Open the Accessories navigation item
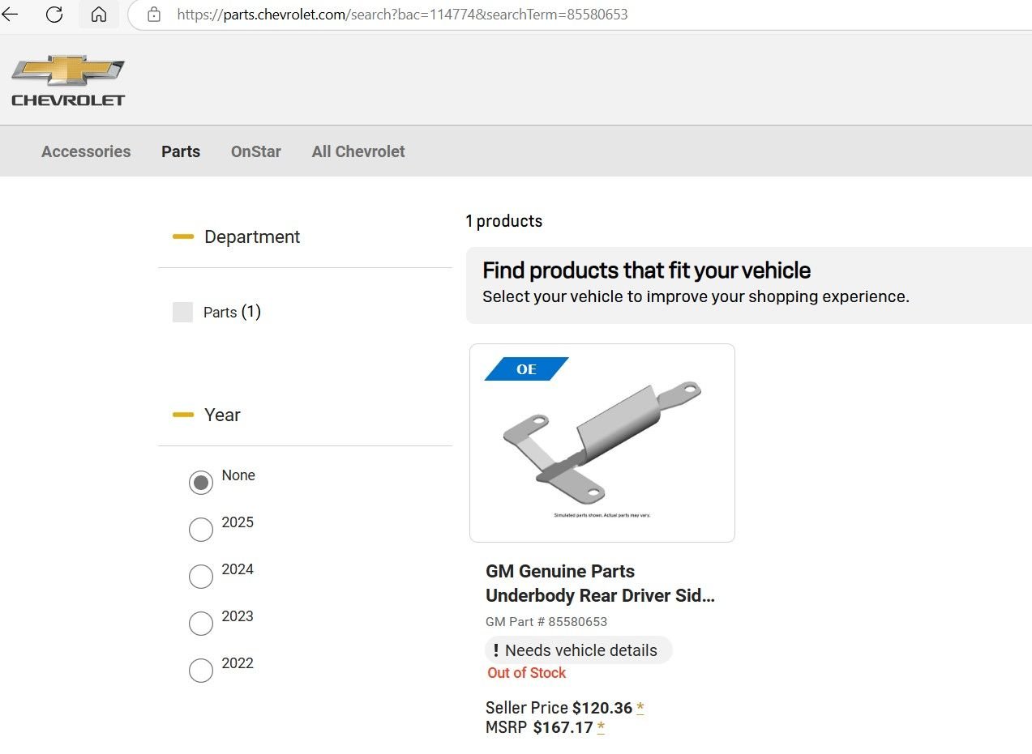This screenshot has width=1032, height=754. pos(86,151)
